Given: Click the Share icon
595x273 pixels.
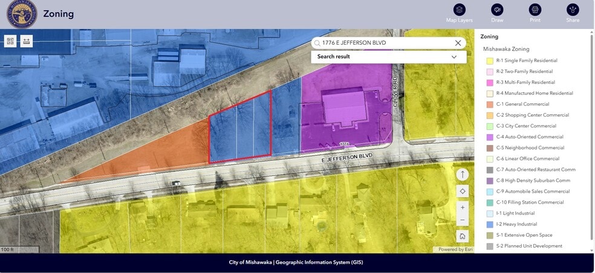Looking at the screenshot, I should click(x=572, y=10).
